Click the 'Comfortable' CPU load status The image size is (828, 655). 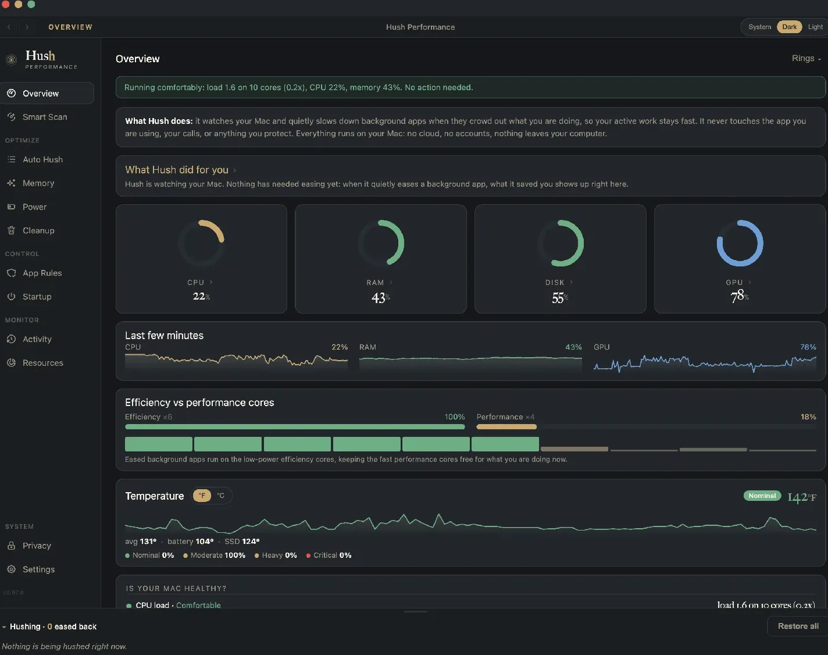(x=198, y=605)
